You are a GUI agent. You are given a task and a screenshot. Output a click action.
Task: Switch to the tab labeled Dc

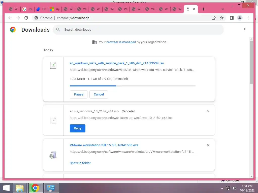point(41,9)
